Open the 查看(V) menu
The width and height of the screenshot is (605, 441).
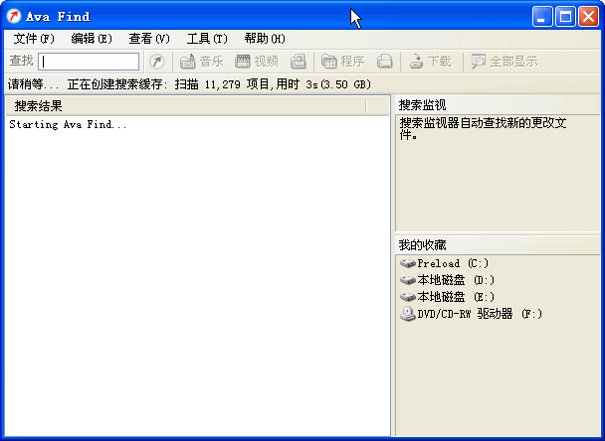click(x=149, y=39)
